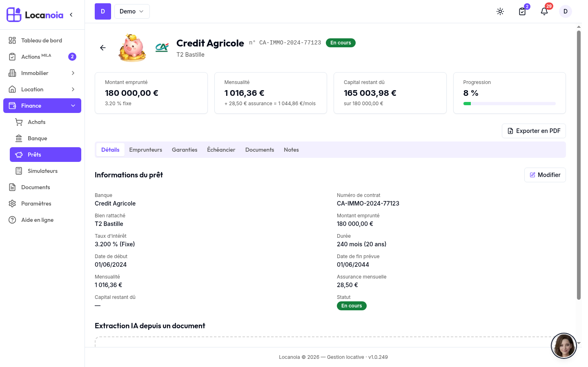Open the tasks clipboard icon
Screen dimensions: 588x367
tap(522, 11)
